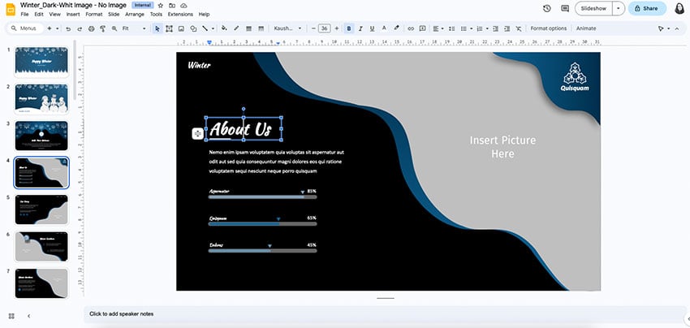Click Move to folder icon
This screenshot has height=328, width=690.
(172, 6)
